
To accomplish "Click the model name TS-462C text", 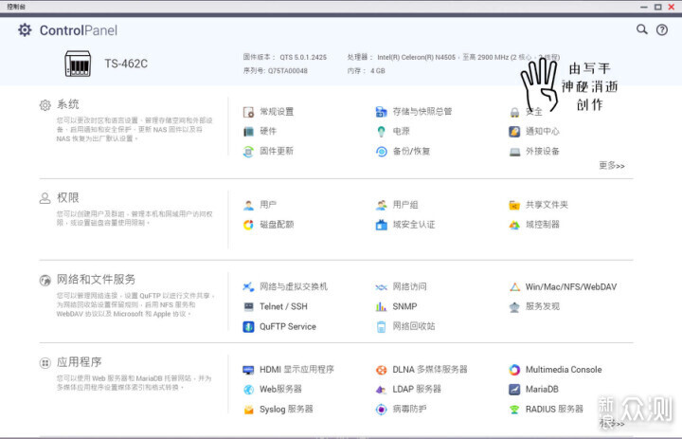I will 126,64.
